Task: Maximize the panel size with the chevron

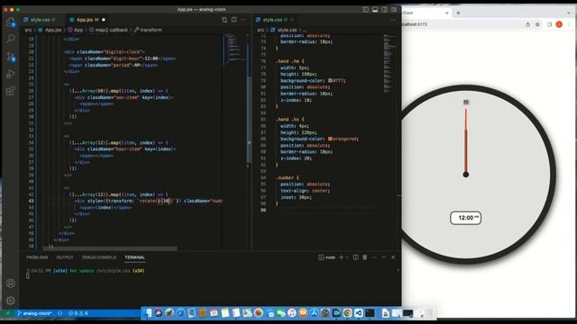Action: (384, 257)
